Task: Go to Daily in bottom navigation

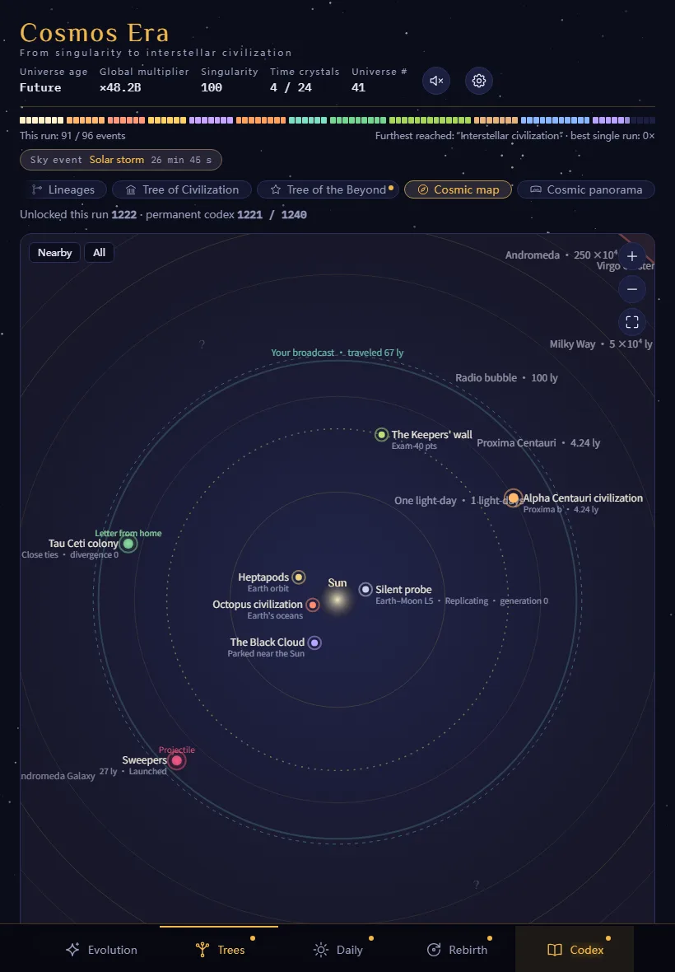Action: point(337,950)
